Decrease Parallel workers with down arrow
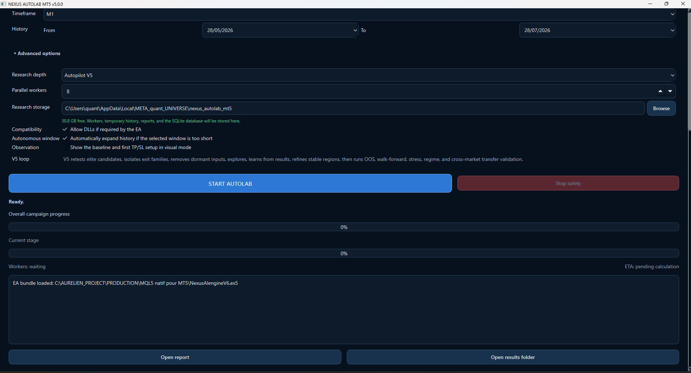Viewport: 691px width, 373px height. [x=670, y=91]
